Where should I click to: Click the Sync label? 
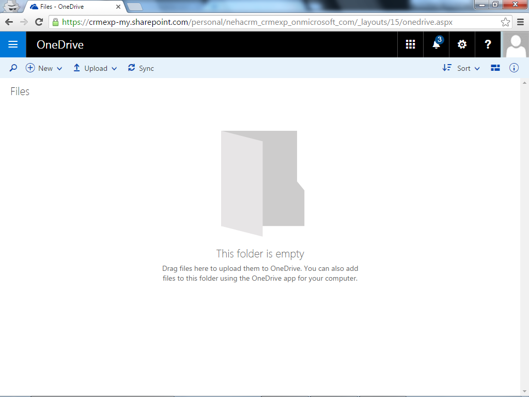(x=146, y=69)
